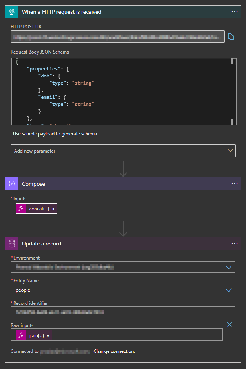Click the Change connection link
Screen dimensions: 246x369
(x=114, y=351)
